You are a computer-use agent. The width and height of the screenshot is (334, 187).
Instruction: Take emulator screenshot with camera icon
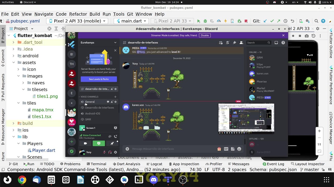pos(307,36)
